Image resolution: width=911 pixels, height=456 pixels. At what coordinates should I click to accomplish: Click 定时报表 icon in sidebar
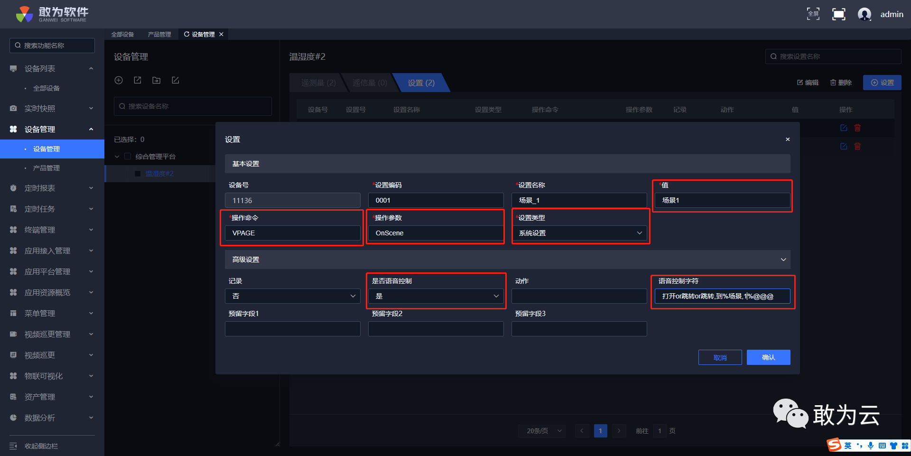13,188
